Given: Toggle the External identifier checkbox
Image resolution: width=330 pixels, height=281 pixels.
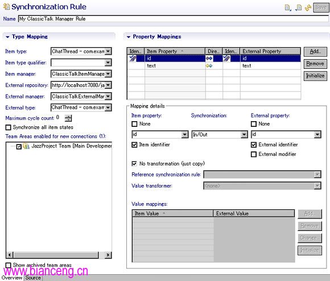Looking at the screenshot, I should tap(254, 144).
